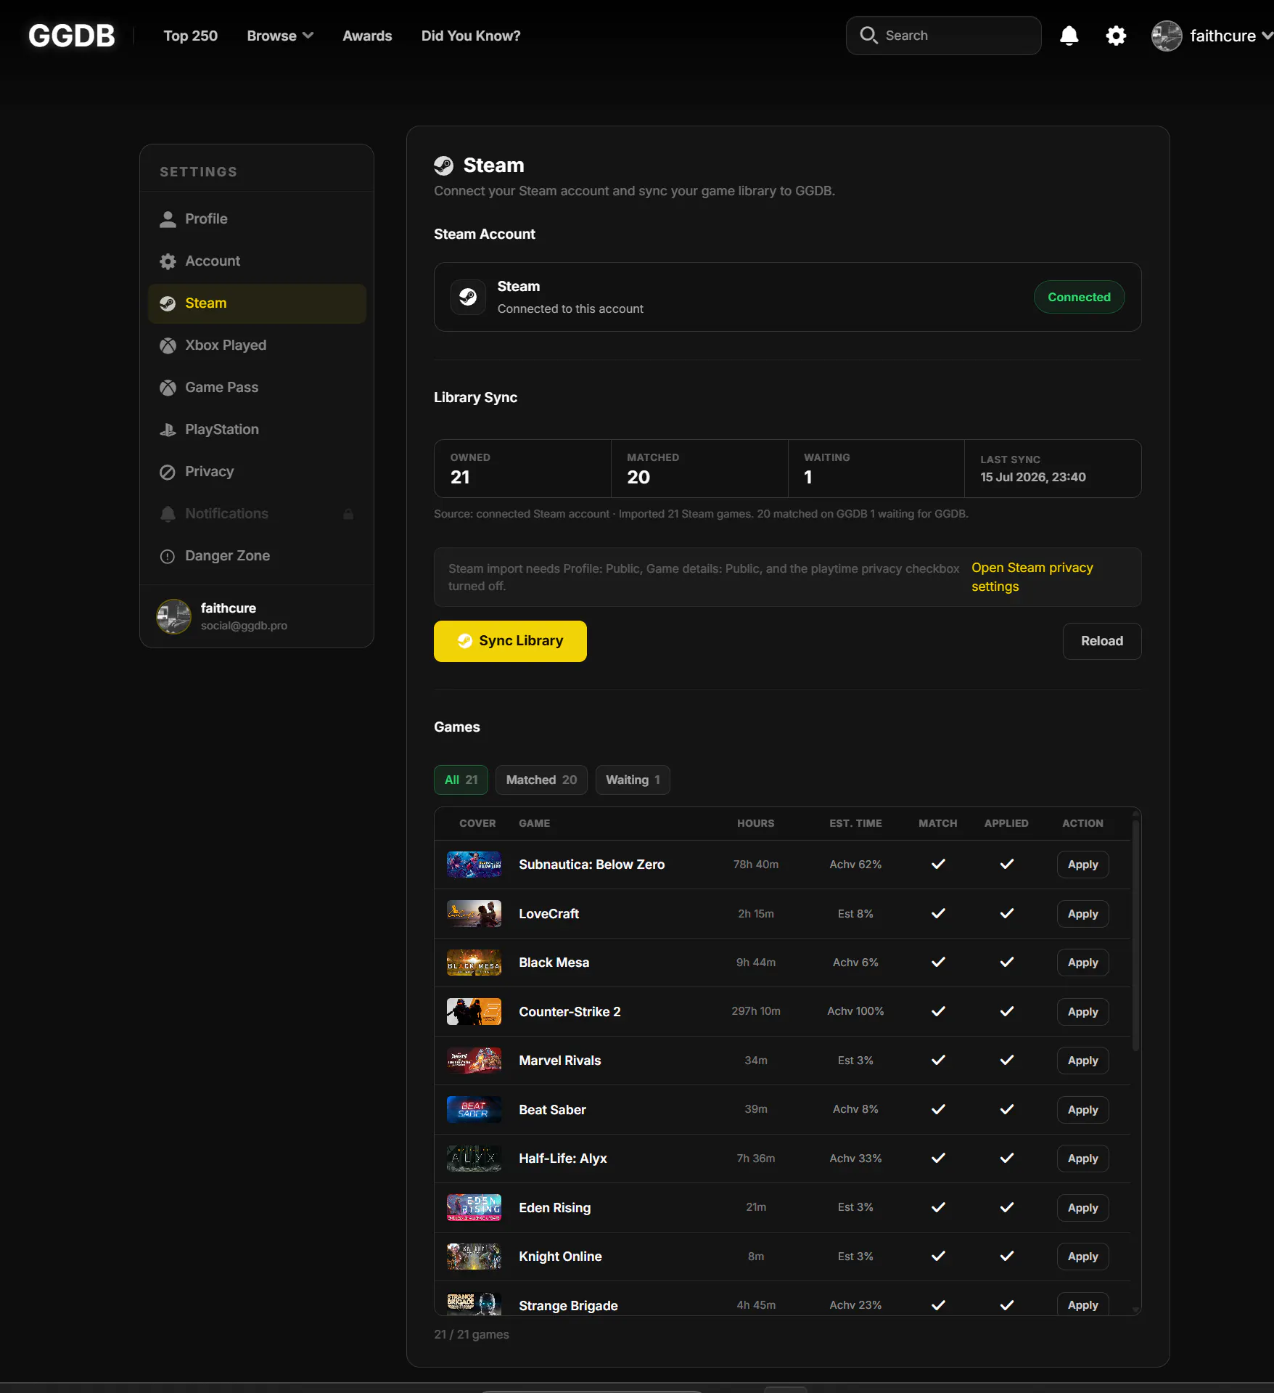Click the search magnifier icon

pyautogui.click(x=868, y=35)
